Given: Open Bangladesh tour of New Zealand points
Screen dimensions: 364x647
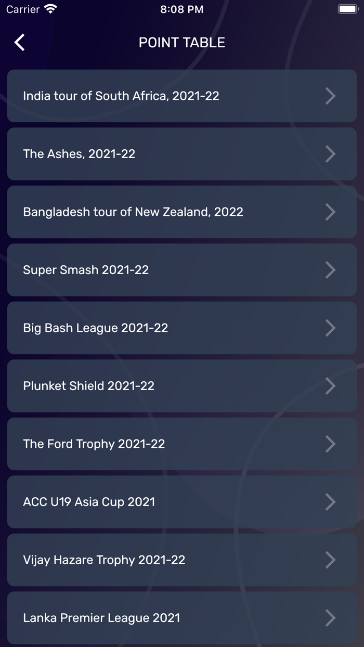Looking at the screenshot, I should 182,212.
